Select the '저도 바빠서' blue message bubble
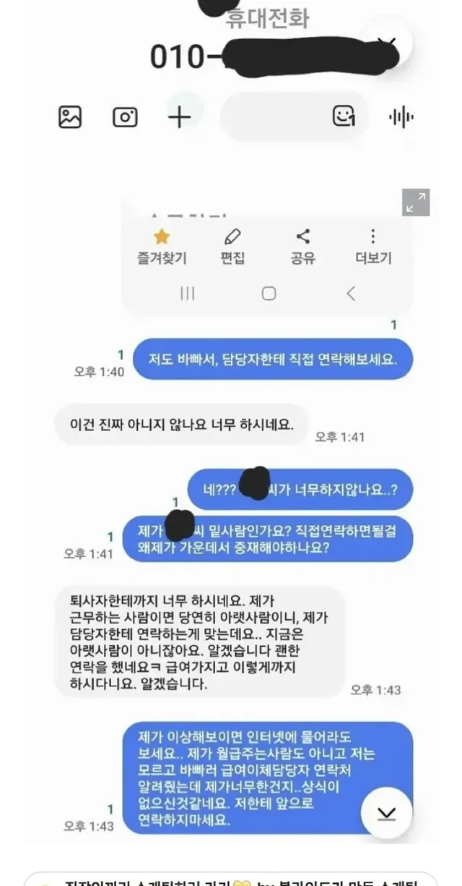 272,359
